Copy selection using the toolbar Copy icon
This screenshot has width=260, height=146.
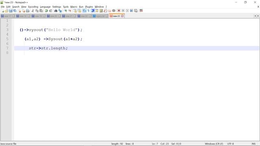tap(37, 11)
